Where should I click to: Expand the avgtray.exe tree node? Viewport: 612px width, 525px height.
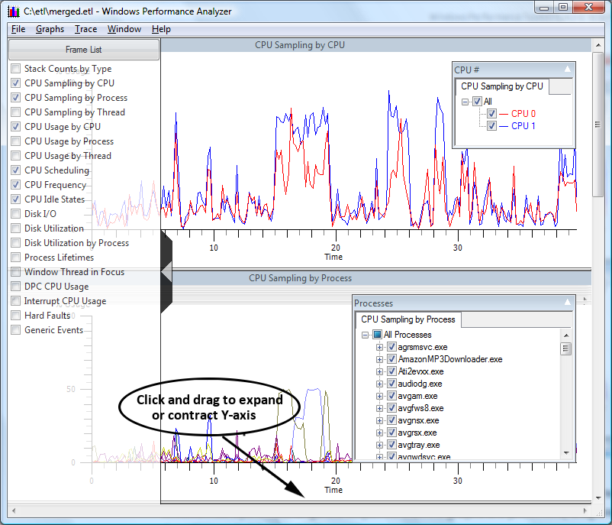pos(379,445)
